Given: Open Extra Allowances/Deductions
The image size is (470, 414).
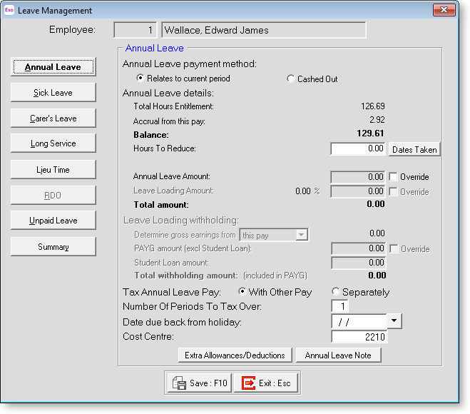Looking at the screenshot, I should [x=235, y=355].
